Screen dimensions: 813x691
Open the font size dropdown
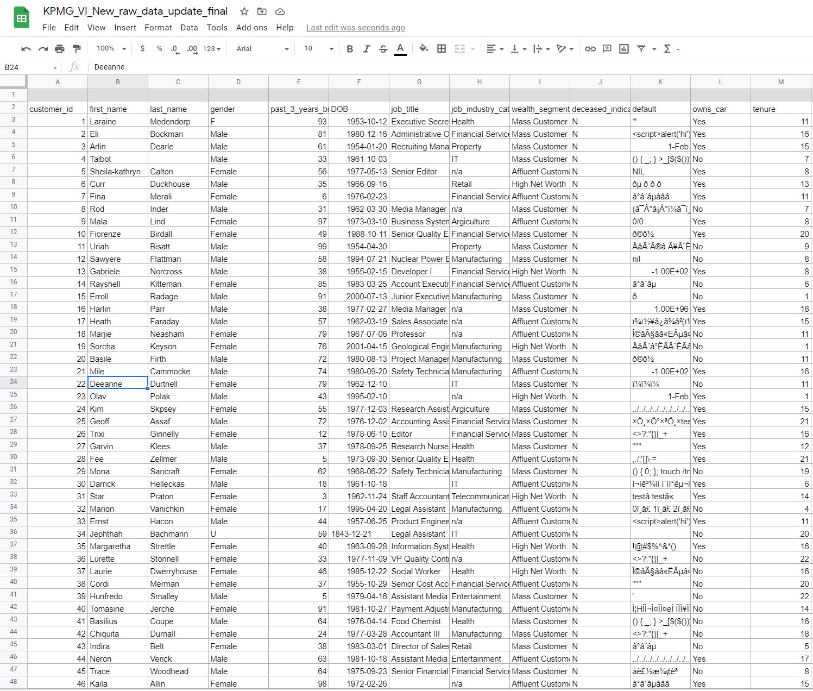(x=332, y=48)
